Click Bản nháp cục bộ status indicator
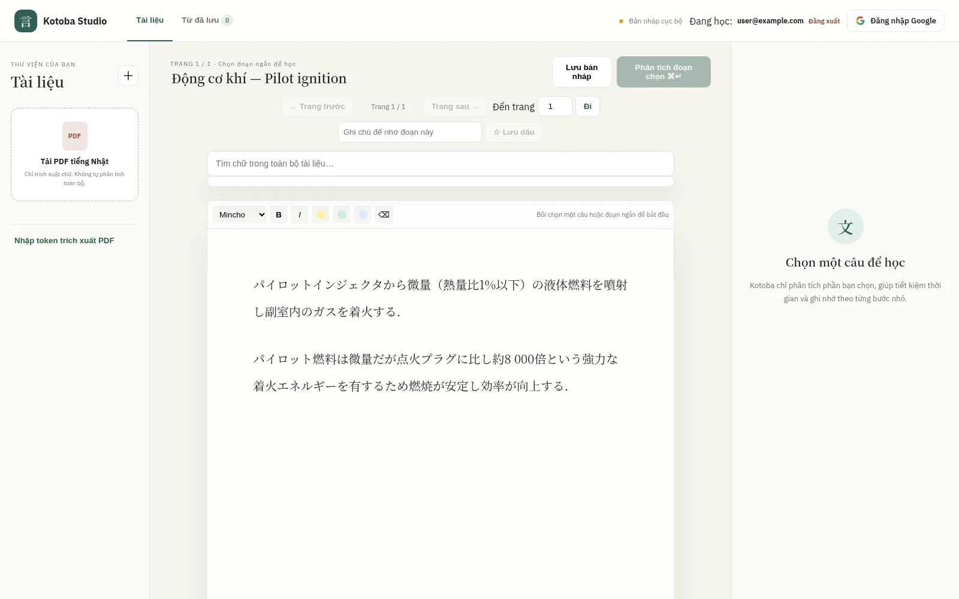 [x=650, y=21]
